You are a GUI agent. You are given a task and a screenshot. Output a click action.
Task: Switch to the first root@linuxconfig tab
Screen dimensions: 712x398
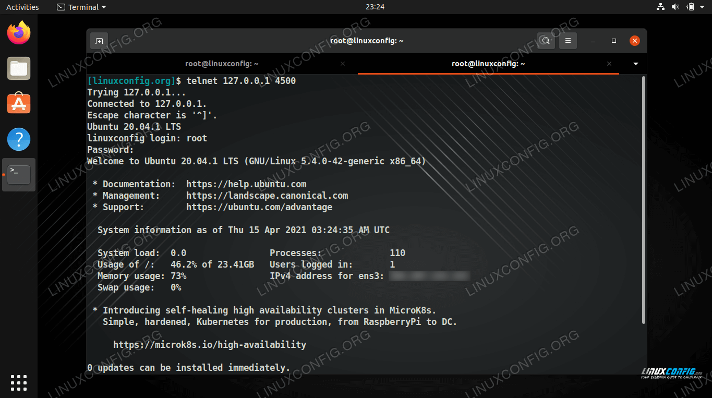(222, 64)
